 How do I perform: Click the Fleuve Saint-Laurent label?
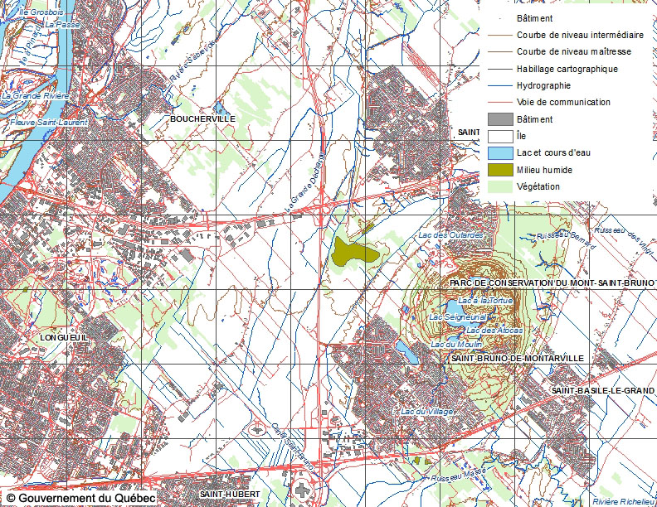tap(49, 123)
